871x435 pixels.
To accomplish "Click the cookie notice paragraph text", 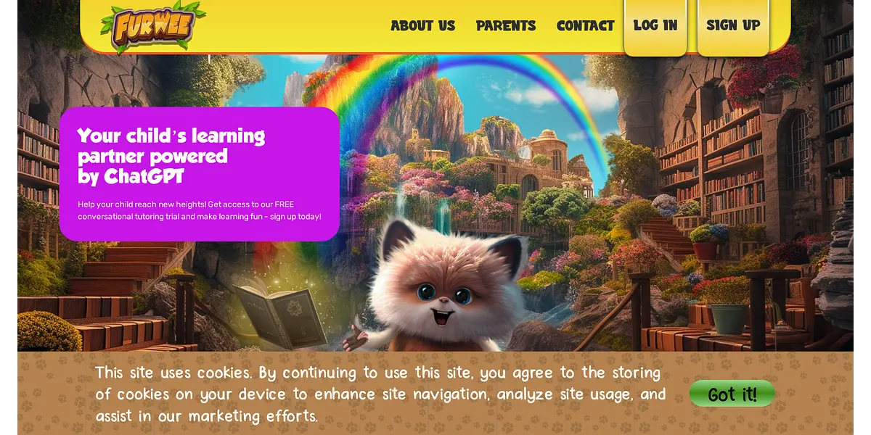I will click(380, 394).
